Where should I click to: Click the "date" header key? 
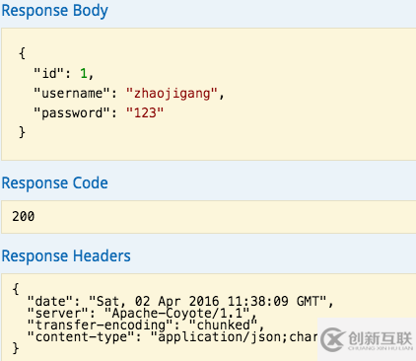click(x=50, y=301)
